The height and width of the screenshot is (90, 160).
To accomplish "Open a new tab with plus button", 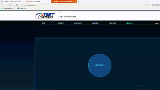I will (78, 1).
